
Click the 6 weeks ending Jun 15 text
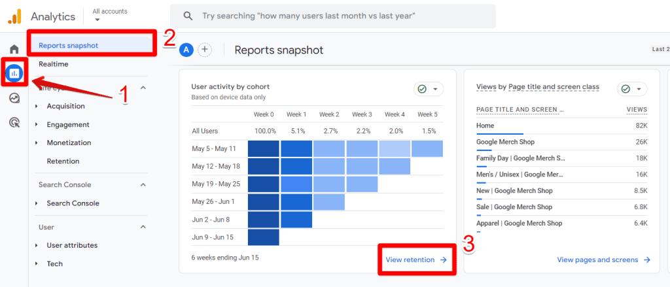click(225, 258)
